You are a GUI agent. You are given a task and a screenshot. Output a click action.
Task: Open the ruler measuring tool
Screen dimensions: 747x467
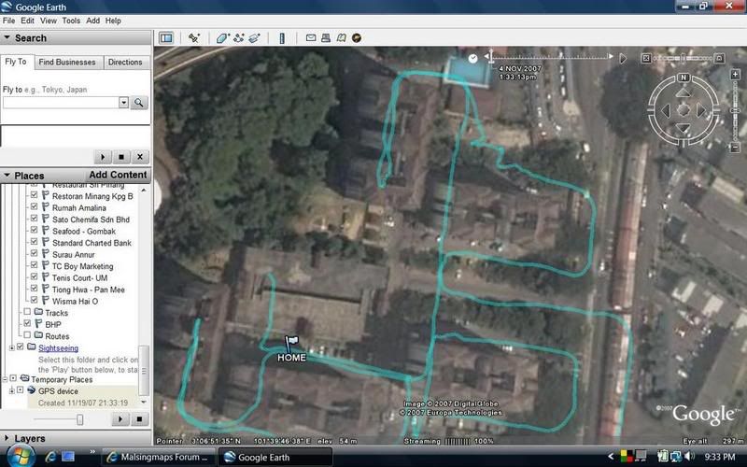click(282, 38)
